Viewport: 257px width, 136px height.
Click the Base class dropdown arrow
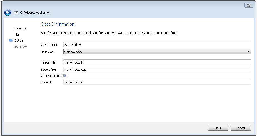pyautogui.click(x=248, y=52)
